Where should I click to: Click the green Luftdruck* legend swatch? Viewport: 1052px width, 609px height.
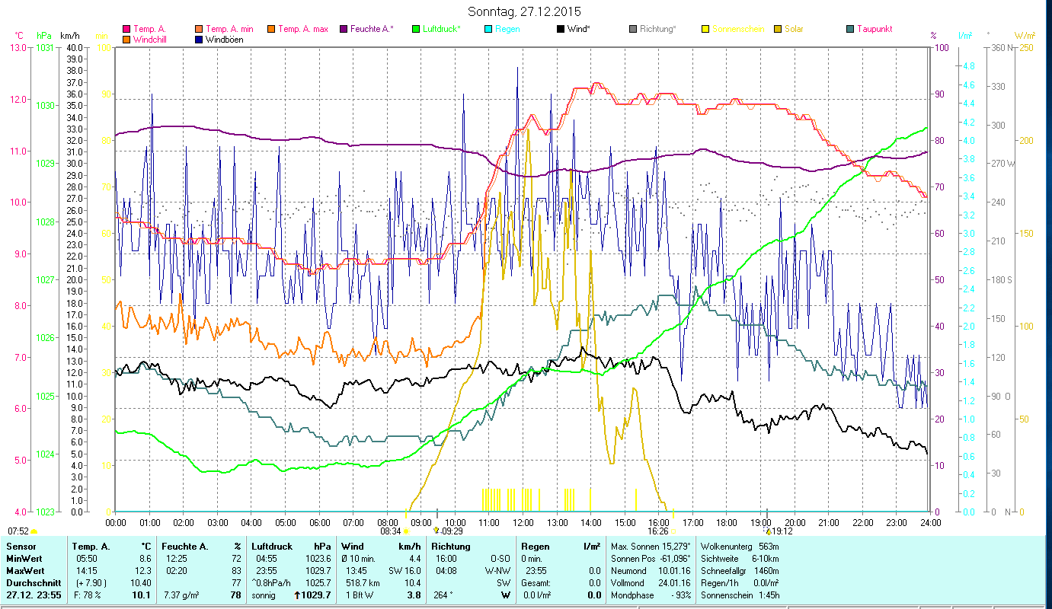click(x=416, y=29)
